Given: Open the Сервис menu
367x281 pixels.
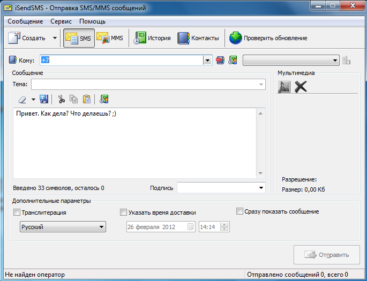Looking at the screenshot, I should [x=61, y=21].
